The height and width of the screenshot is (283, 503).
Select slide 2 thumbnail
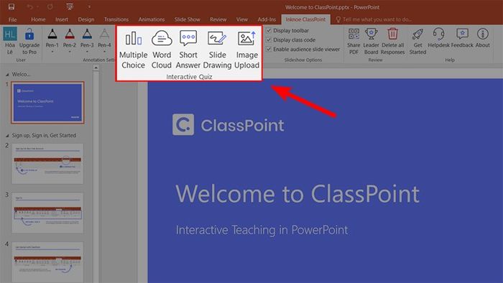pos(47,164)
